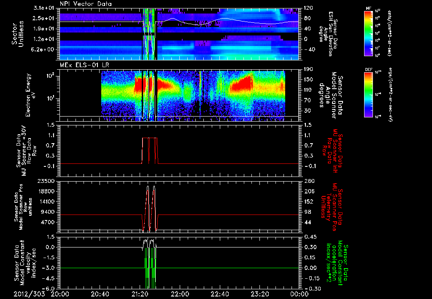Click the 'Sector Unitless' axis title
The width and height of the screenshot is (432, 299).
point(18,34)
